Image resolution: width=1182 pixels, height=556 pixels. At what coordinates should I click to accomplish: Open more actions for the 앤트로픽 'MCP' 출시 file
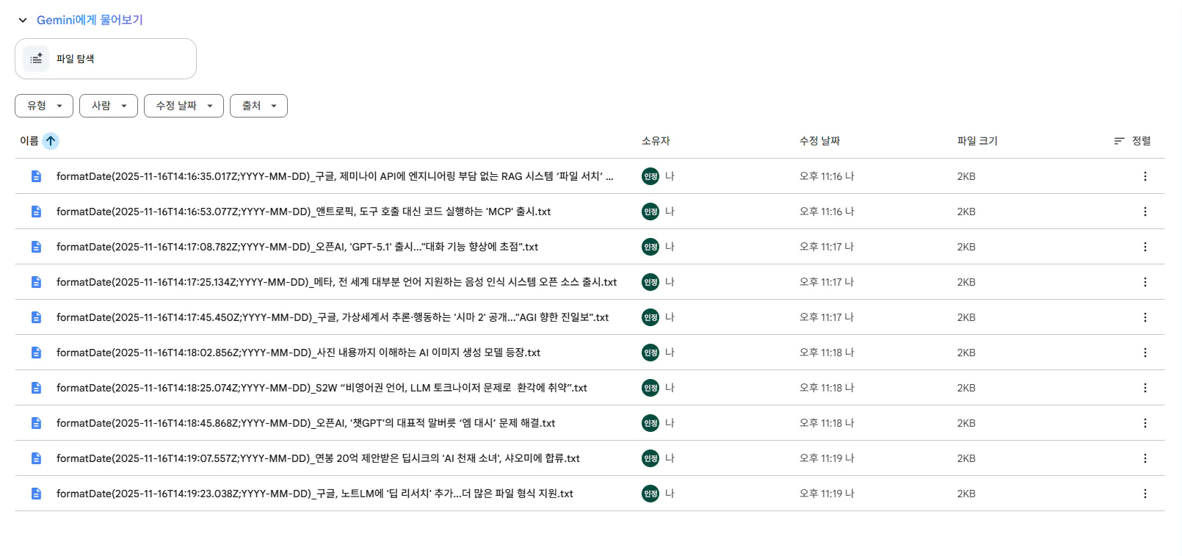1145,212
